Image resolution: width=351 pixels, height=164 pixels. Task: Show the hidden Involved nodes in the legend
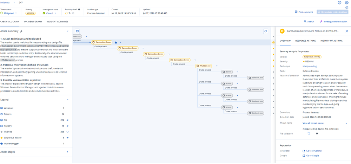tap(68, 132)
